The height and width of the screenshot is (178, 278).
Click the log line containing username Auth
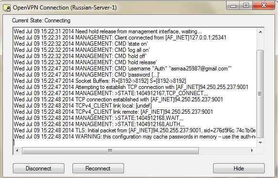click(x=123, y=69)
